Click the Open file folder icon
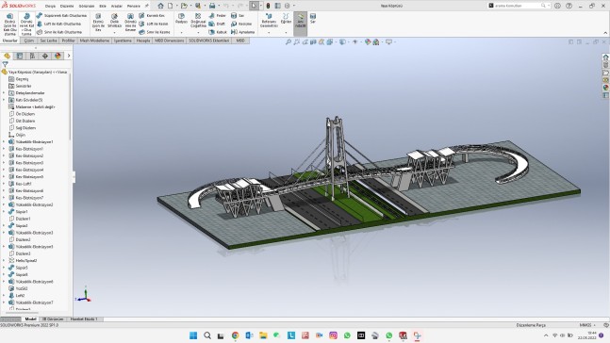Viewport: 610px width, 343px height. [x=184, y=6]
